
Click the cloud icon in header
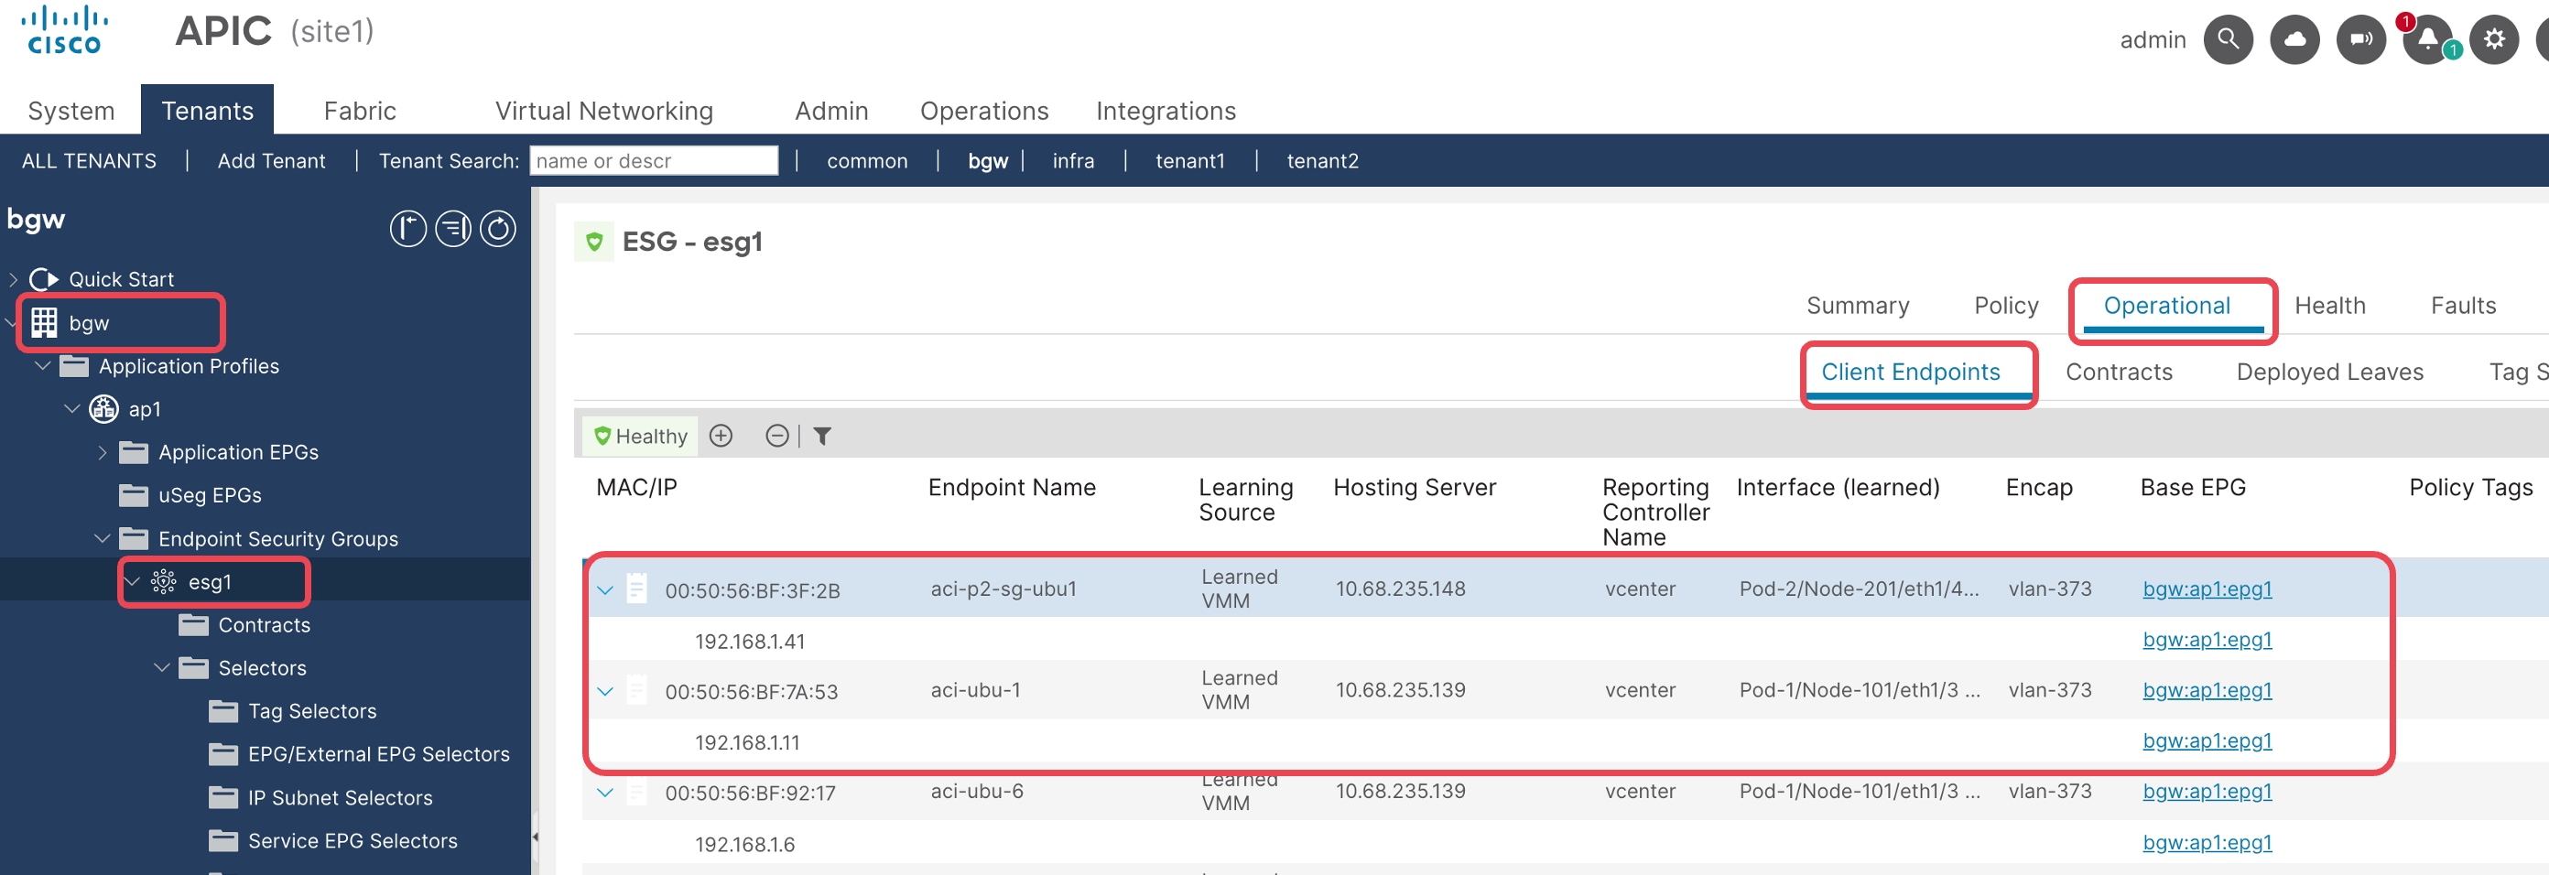coord(2294,39)
